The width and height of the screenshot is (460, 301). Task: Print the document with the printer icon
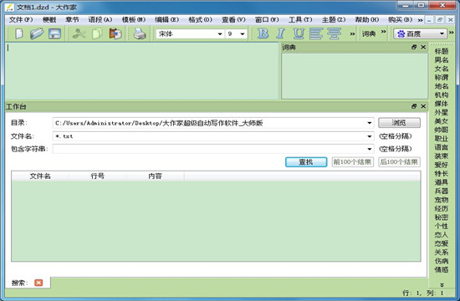140,33
